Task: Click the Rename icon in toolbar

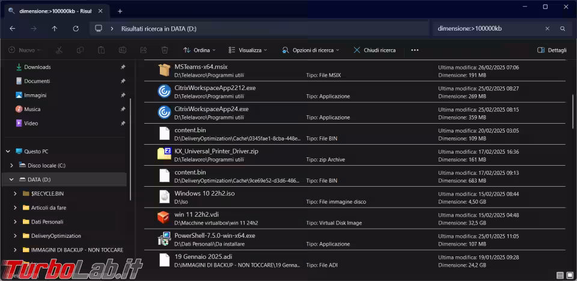Action: (123, 50)
